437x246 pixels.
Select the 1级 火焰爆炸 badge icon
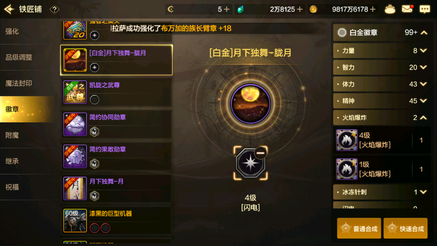[x=347, y=169]
